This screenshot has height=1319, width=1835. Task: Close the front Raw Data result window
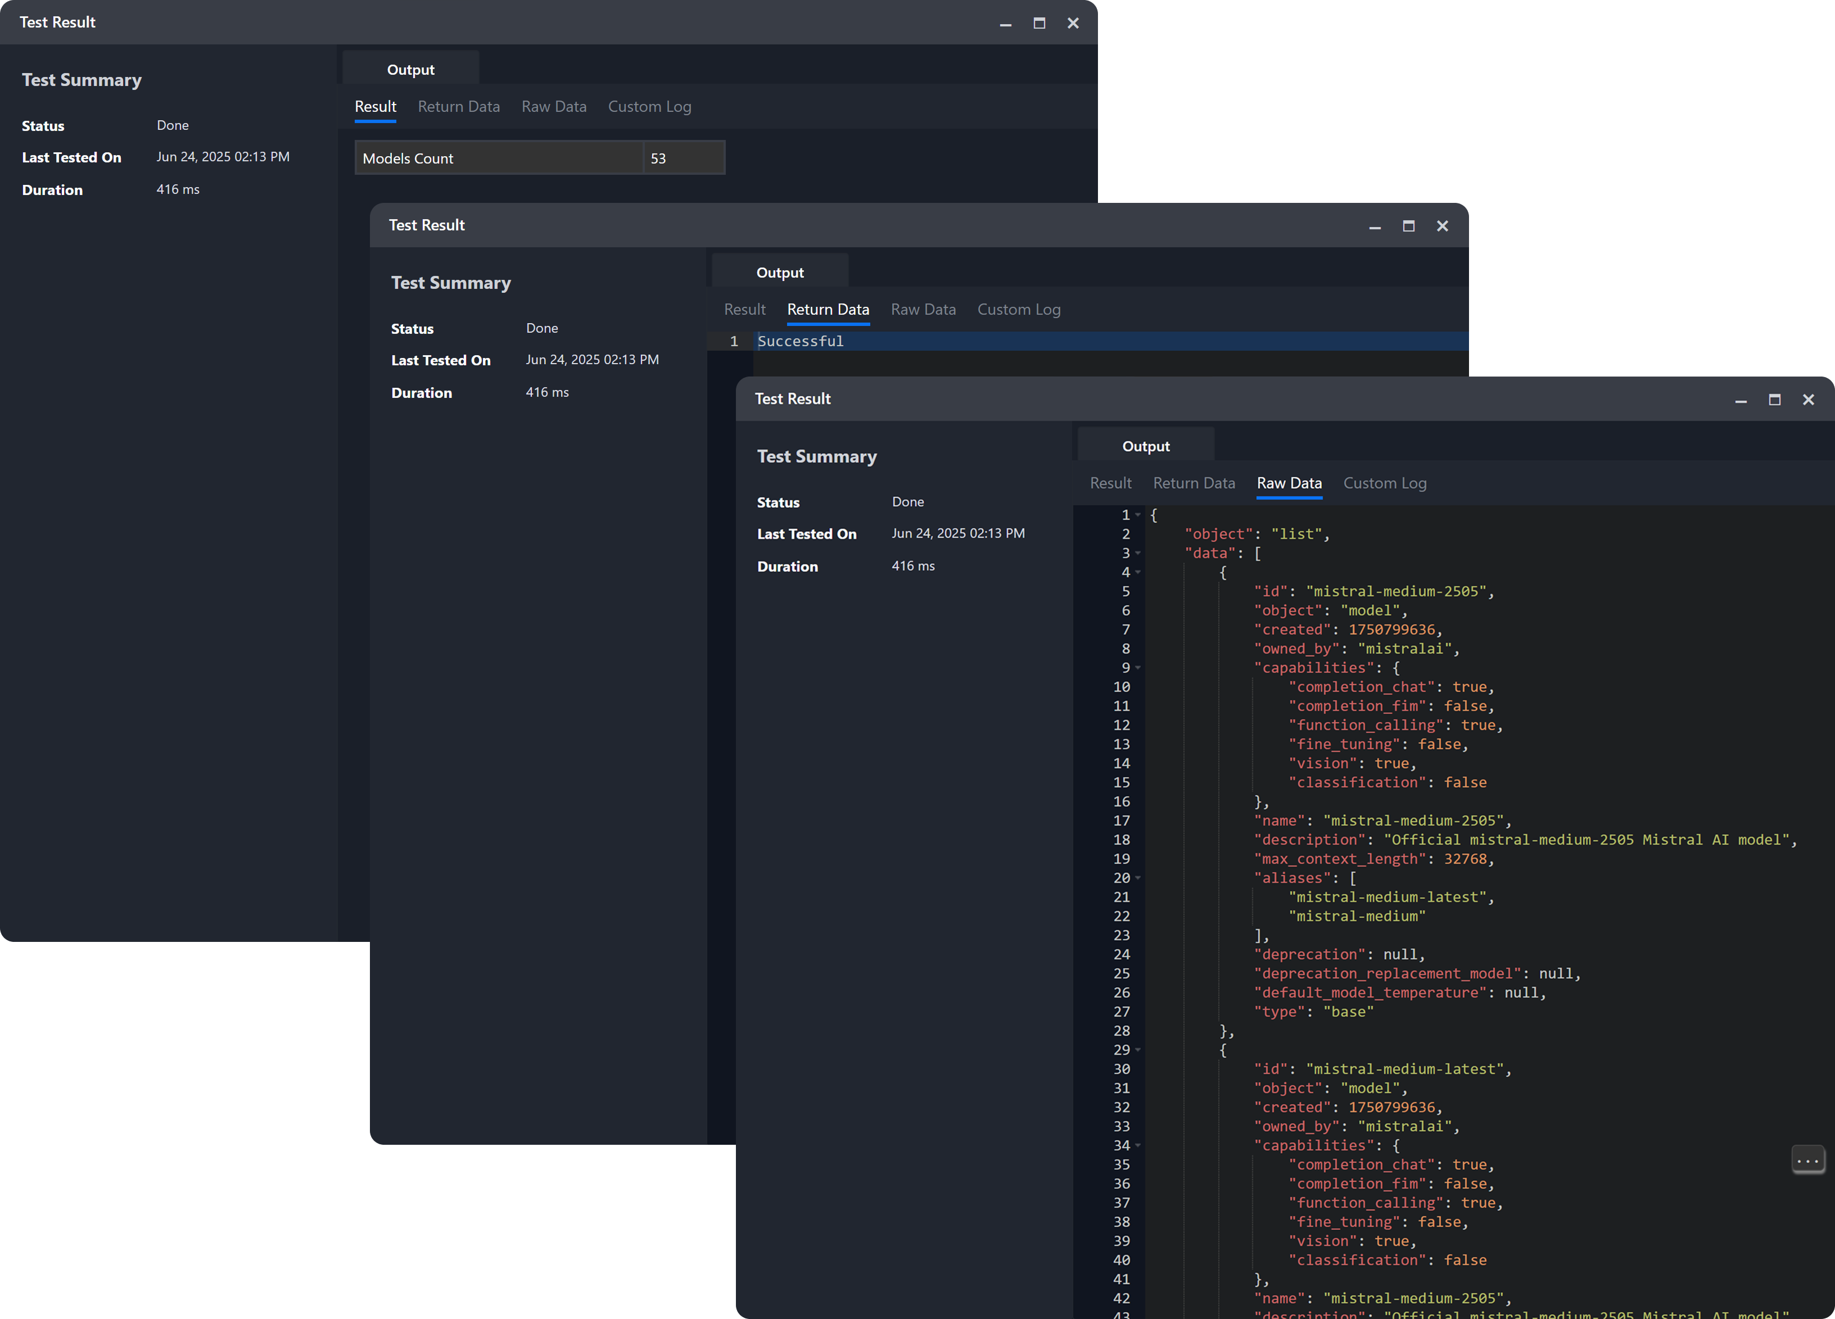(1809, 400)
